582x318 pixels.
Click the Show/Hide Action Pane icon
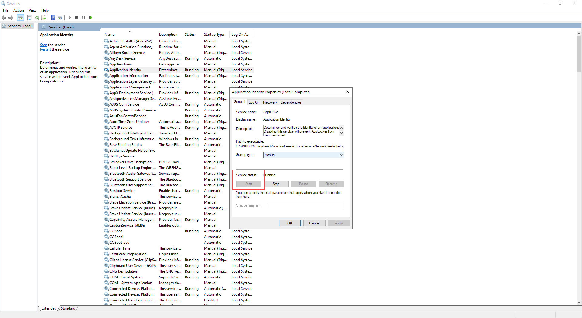coord(60,18)
